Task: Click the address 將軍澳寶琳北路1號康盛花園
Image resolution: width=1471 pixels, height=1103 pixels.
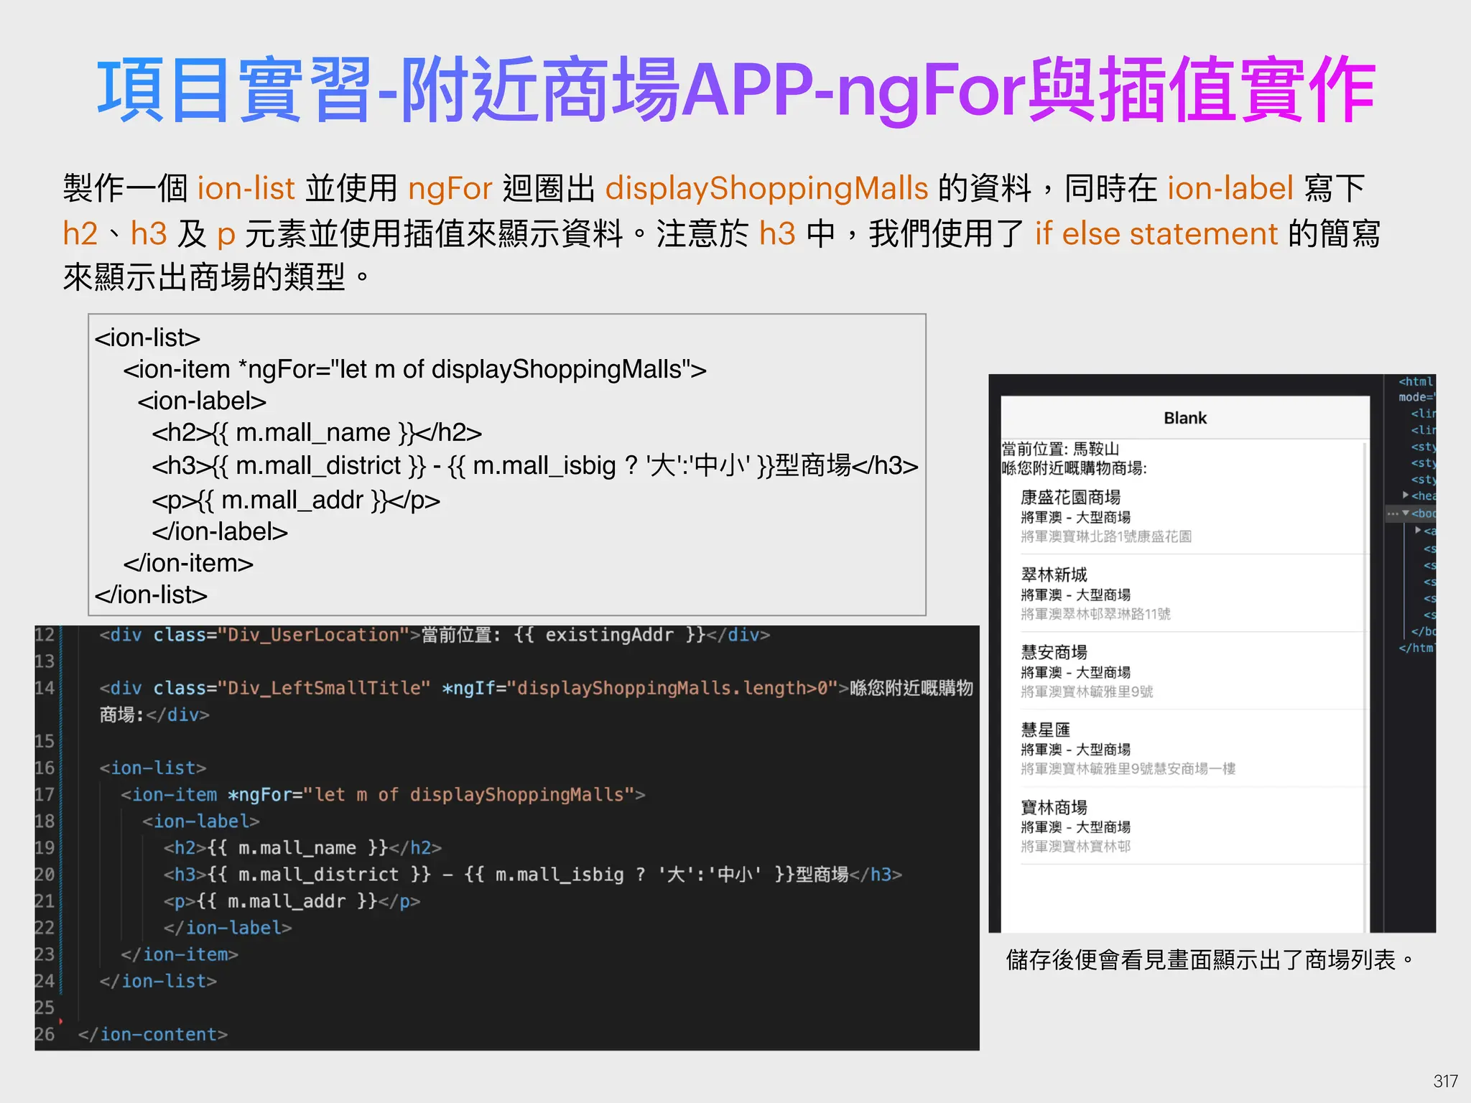Action: pos(1106,536)
